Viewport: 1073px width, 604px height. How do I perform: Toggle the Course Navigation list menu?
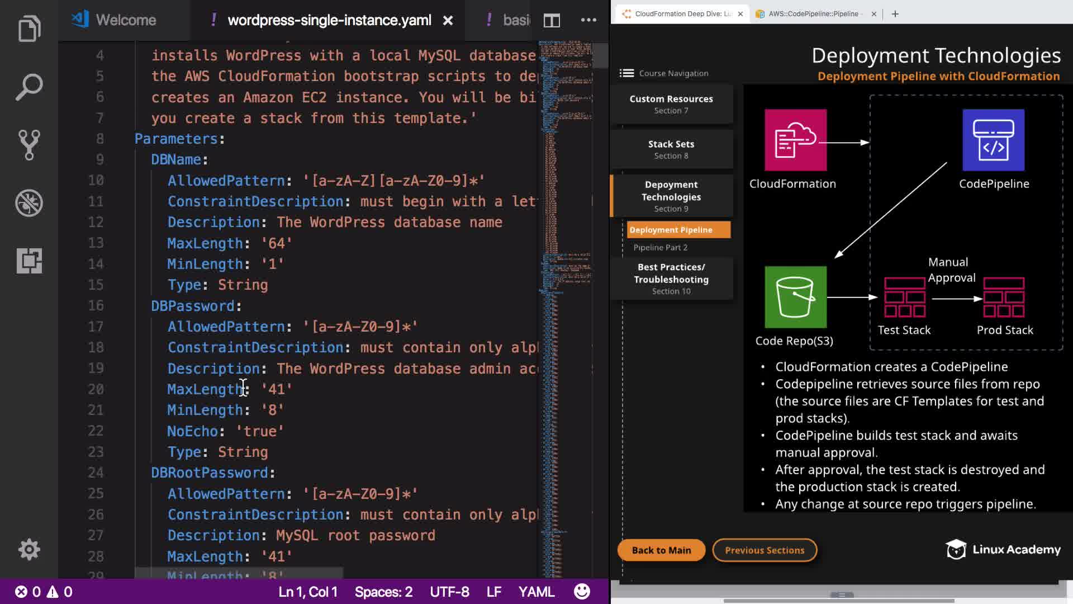[x=626, y=73]
